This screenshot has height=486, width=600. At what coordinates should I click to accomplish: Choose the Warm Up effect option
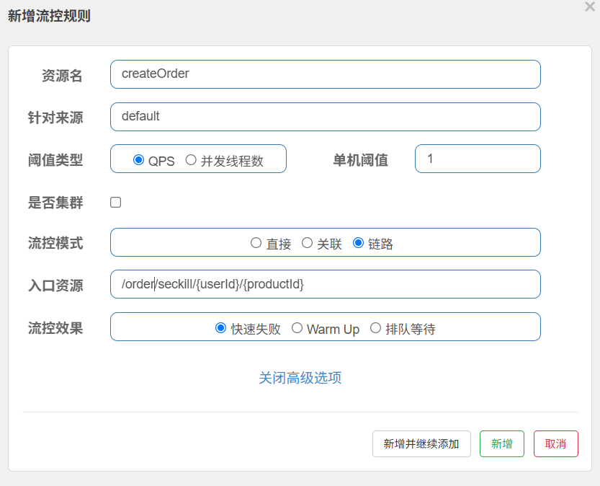pyautogui.click(x=297, y=328)
